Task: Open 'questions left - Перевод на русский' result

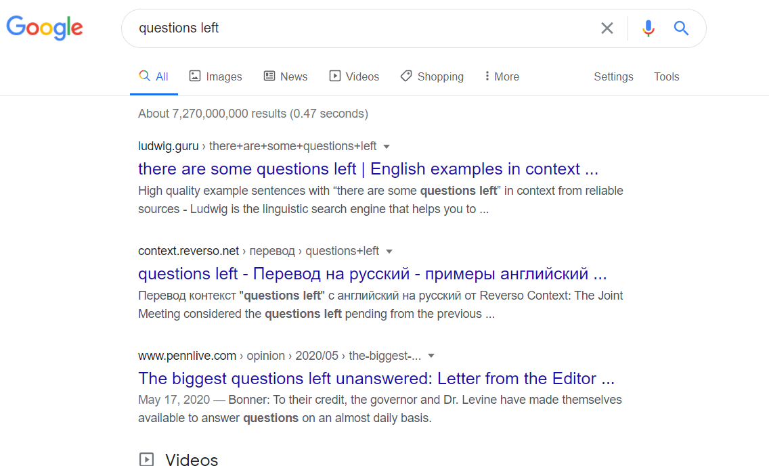Action: pos(372,273)
